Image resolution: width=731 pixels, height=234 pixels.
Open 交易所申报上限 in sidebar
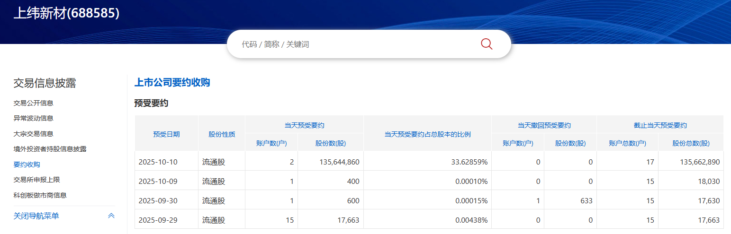click(x=36, y=180)
